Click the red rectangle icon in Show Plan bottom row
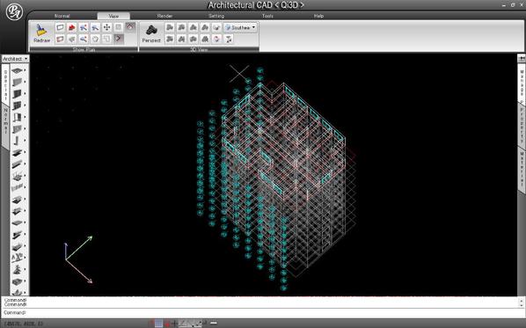The image size is (526, 328). click(x=60, y=39)
